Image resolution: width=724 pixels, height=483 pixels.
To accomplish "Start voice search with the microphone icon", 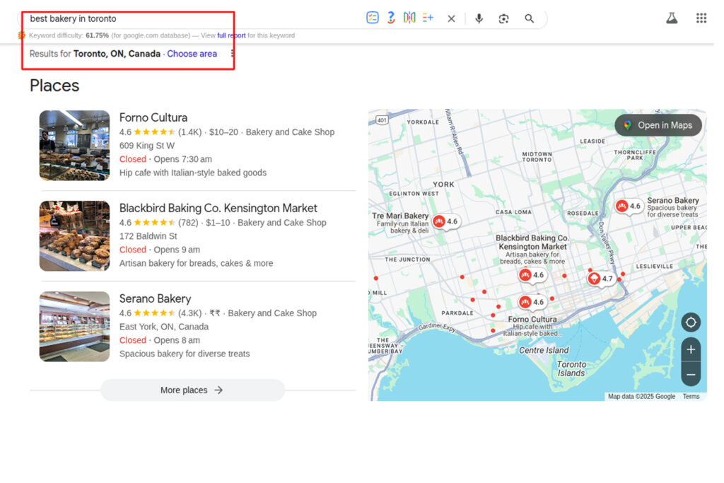I will click(x=479, y=18).
